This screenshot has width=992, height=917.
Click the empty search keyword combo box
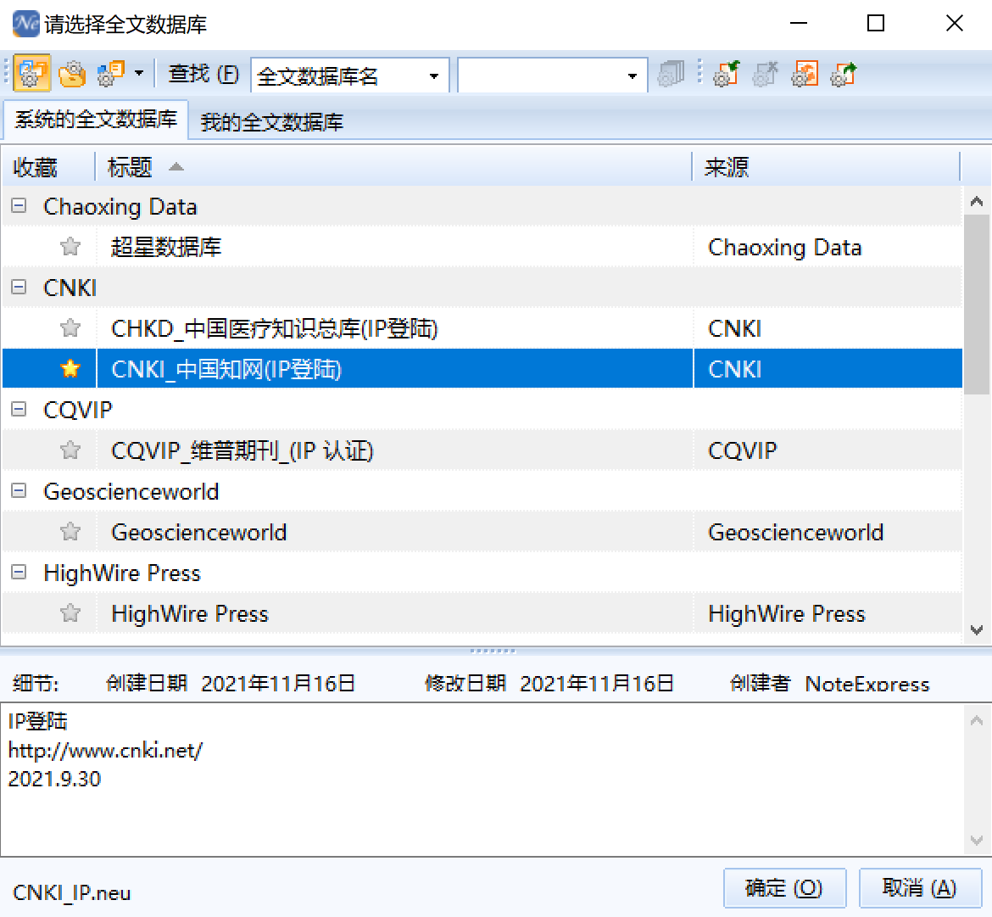point(552,76)
